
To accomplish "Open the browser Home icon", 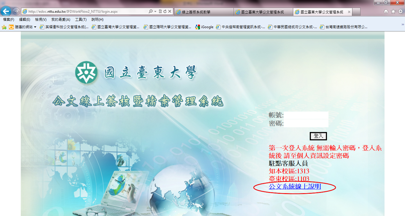I will point(386,12).
